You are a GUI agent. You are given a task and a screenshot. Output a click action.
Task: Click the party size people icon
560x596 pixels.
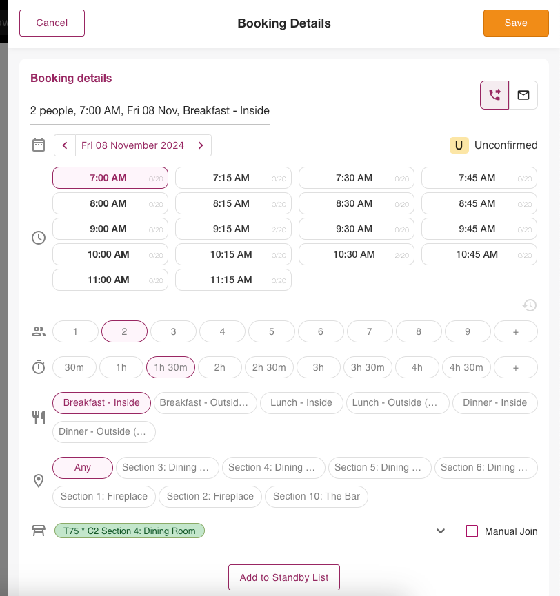pyautogui.click(x=39, y=331)
